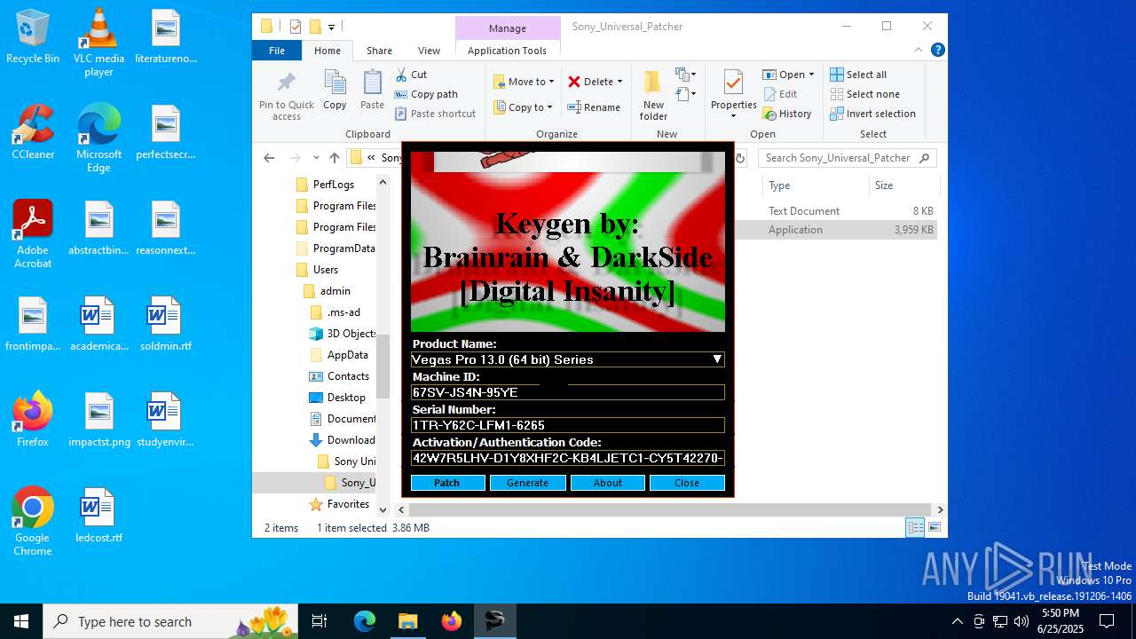This screenshot has height=639, width=1136.
Task: Click Edit in the Open group
Action: [x=779, y=94]
